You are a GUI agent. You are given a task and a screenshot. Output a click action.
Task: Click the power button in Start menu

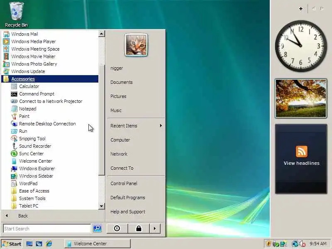point(117,229)
